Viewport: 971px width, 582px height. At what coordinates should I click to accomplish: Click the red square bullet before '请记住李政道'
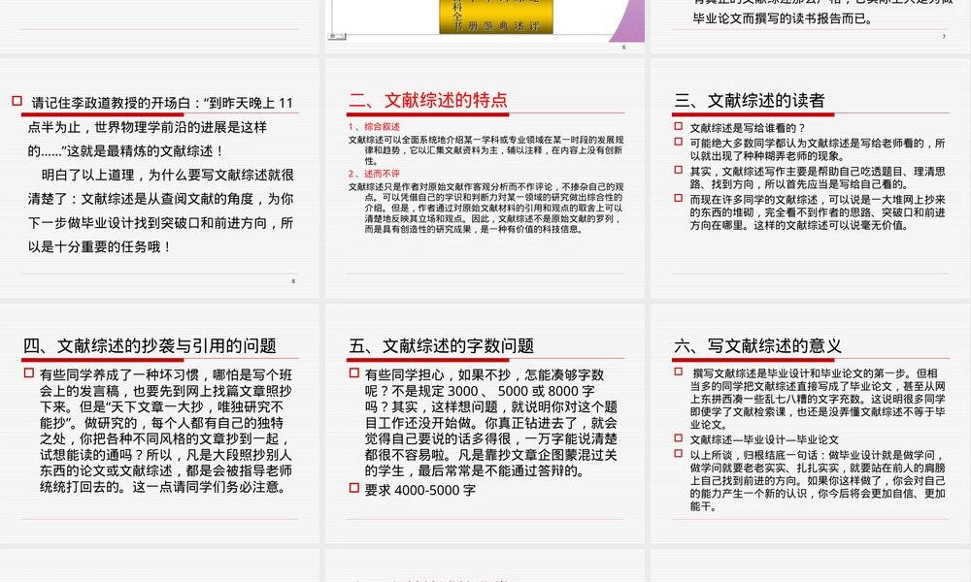coord(17,101)
